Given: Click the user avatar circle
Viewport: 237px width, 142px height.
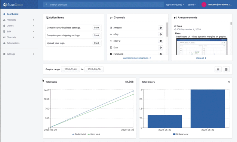Looking at the screenshot, I should 204,4.
